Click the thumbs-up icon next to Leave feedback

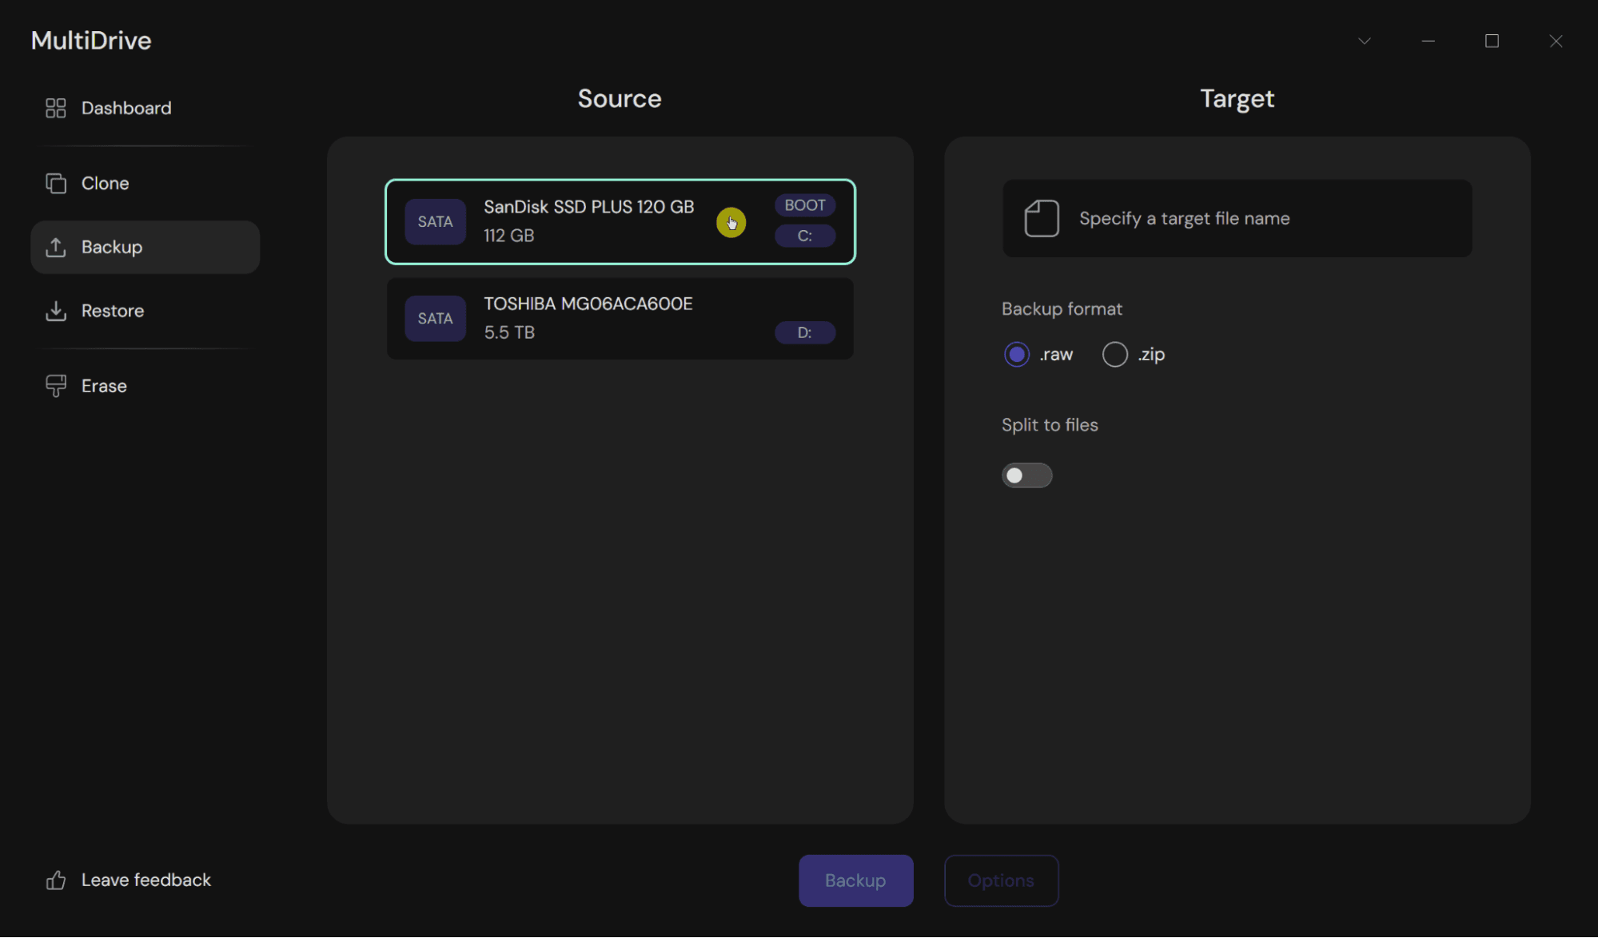click(x=54, y=880)
